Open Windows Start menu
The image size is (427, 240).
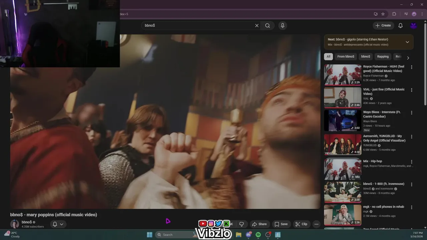[x=149, y=235]
